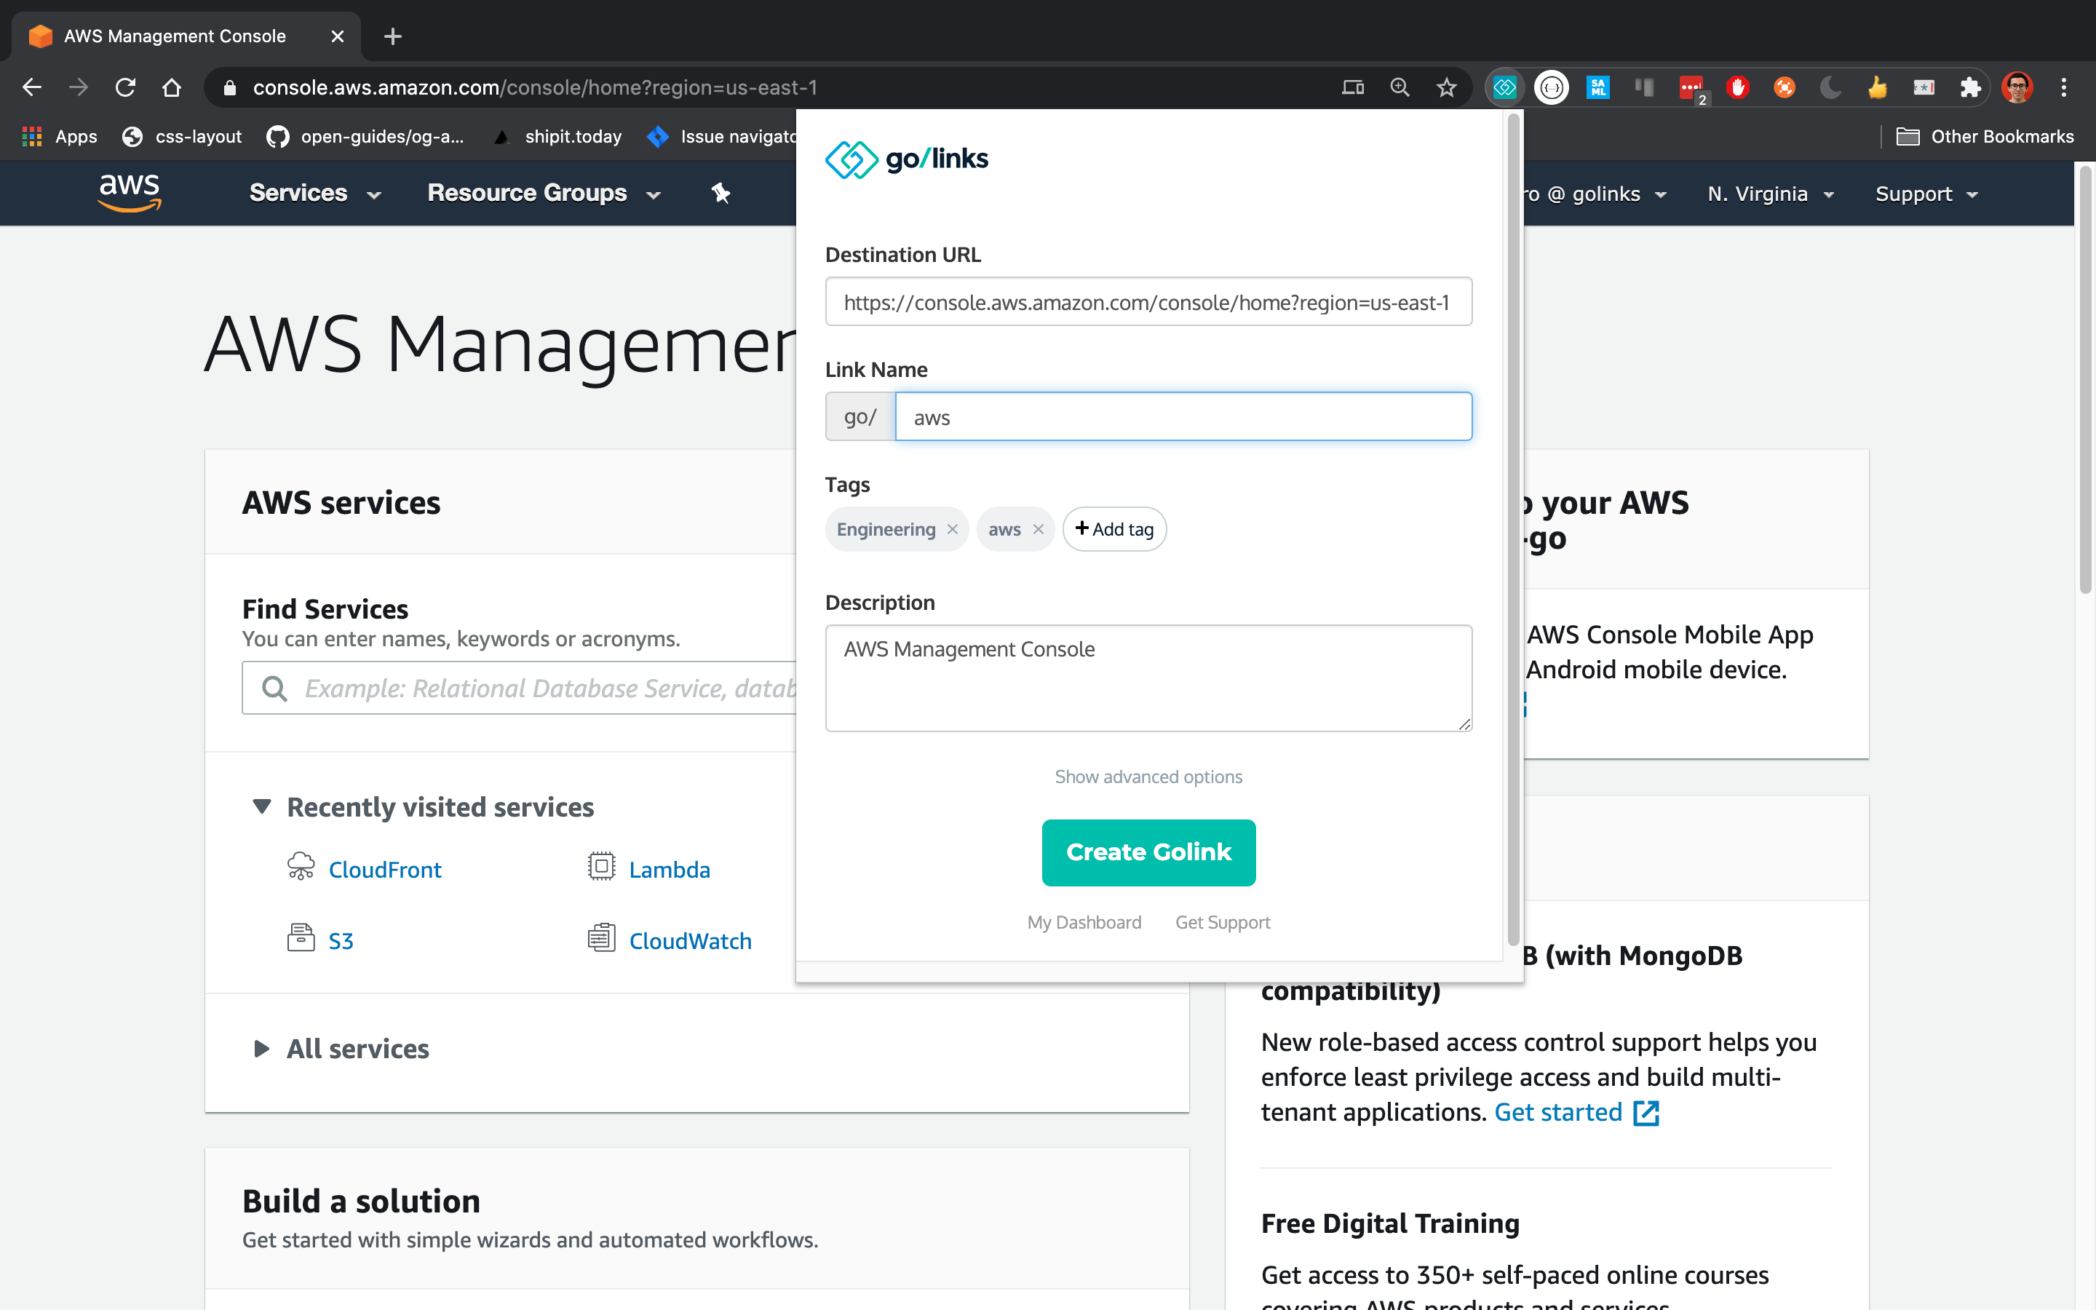Click the Link Name input field
The height and width of the screenshot is (1310, 2096).
pos(1182,417)
